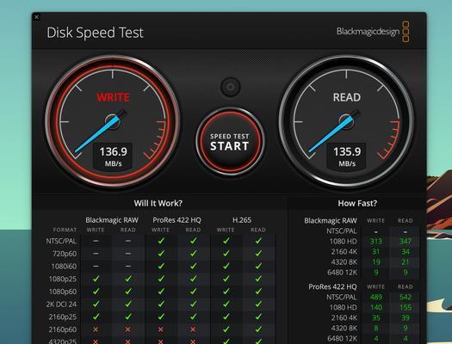Click the 1080p25 row label
Viewport: 452px width, 344px height.
(x=63, y=279)
